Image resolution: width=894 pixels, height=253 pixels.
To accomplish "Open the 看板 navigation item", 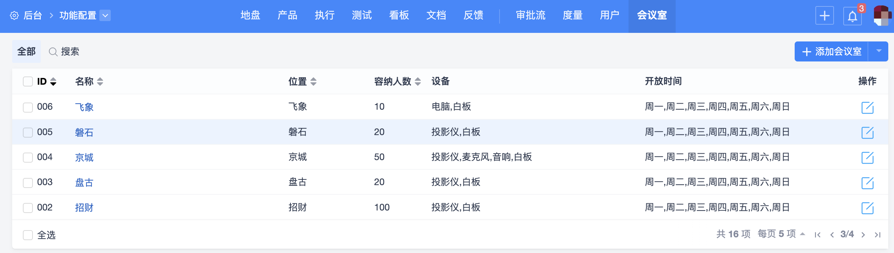I will pyautogui.click(x=399, y=15).
